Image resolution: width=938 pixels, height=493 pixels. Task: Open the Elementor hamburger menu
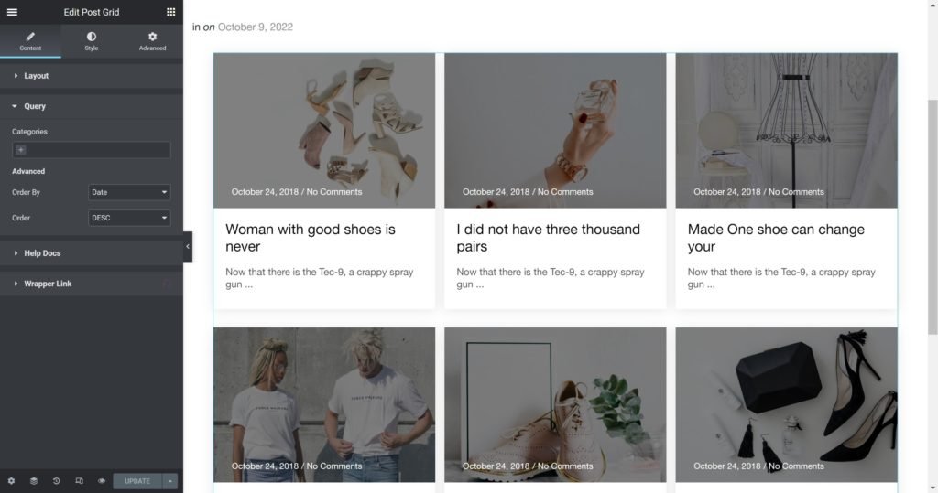[12, 12]
